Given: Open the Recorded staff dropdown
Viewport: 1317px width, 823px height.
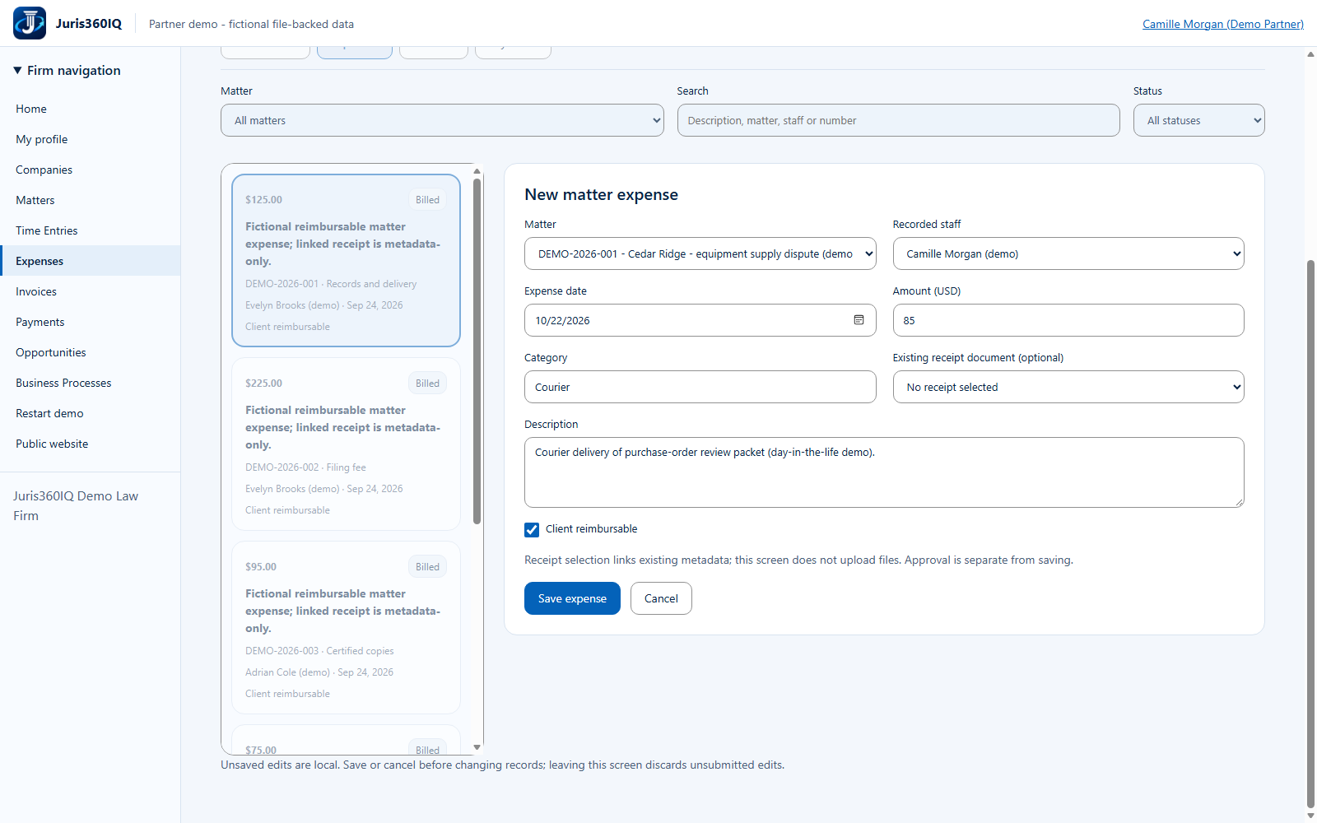Looking at the screenshot, I should [1068, 253].
